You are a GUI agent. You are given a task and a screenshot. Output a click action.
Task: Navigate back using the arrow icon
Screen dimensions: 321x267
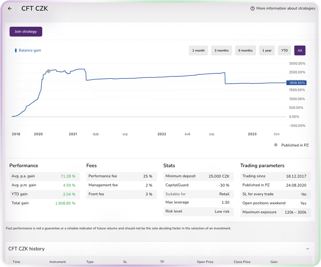[9, 8]
